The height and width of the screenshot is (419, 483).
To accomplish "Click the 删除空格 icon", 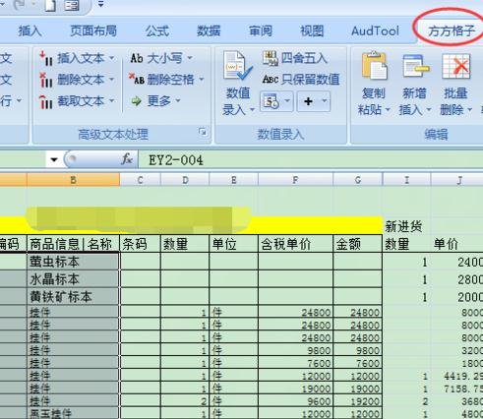I will coord(137,79).
